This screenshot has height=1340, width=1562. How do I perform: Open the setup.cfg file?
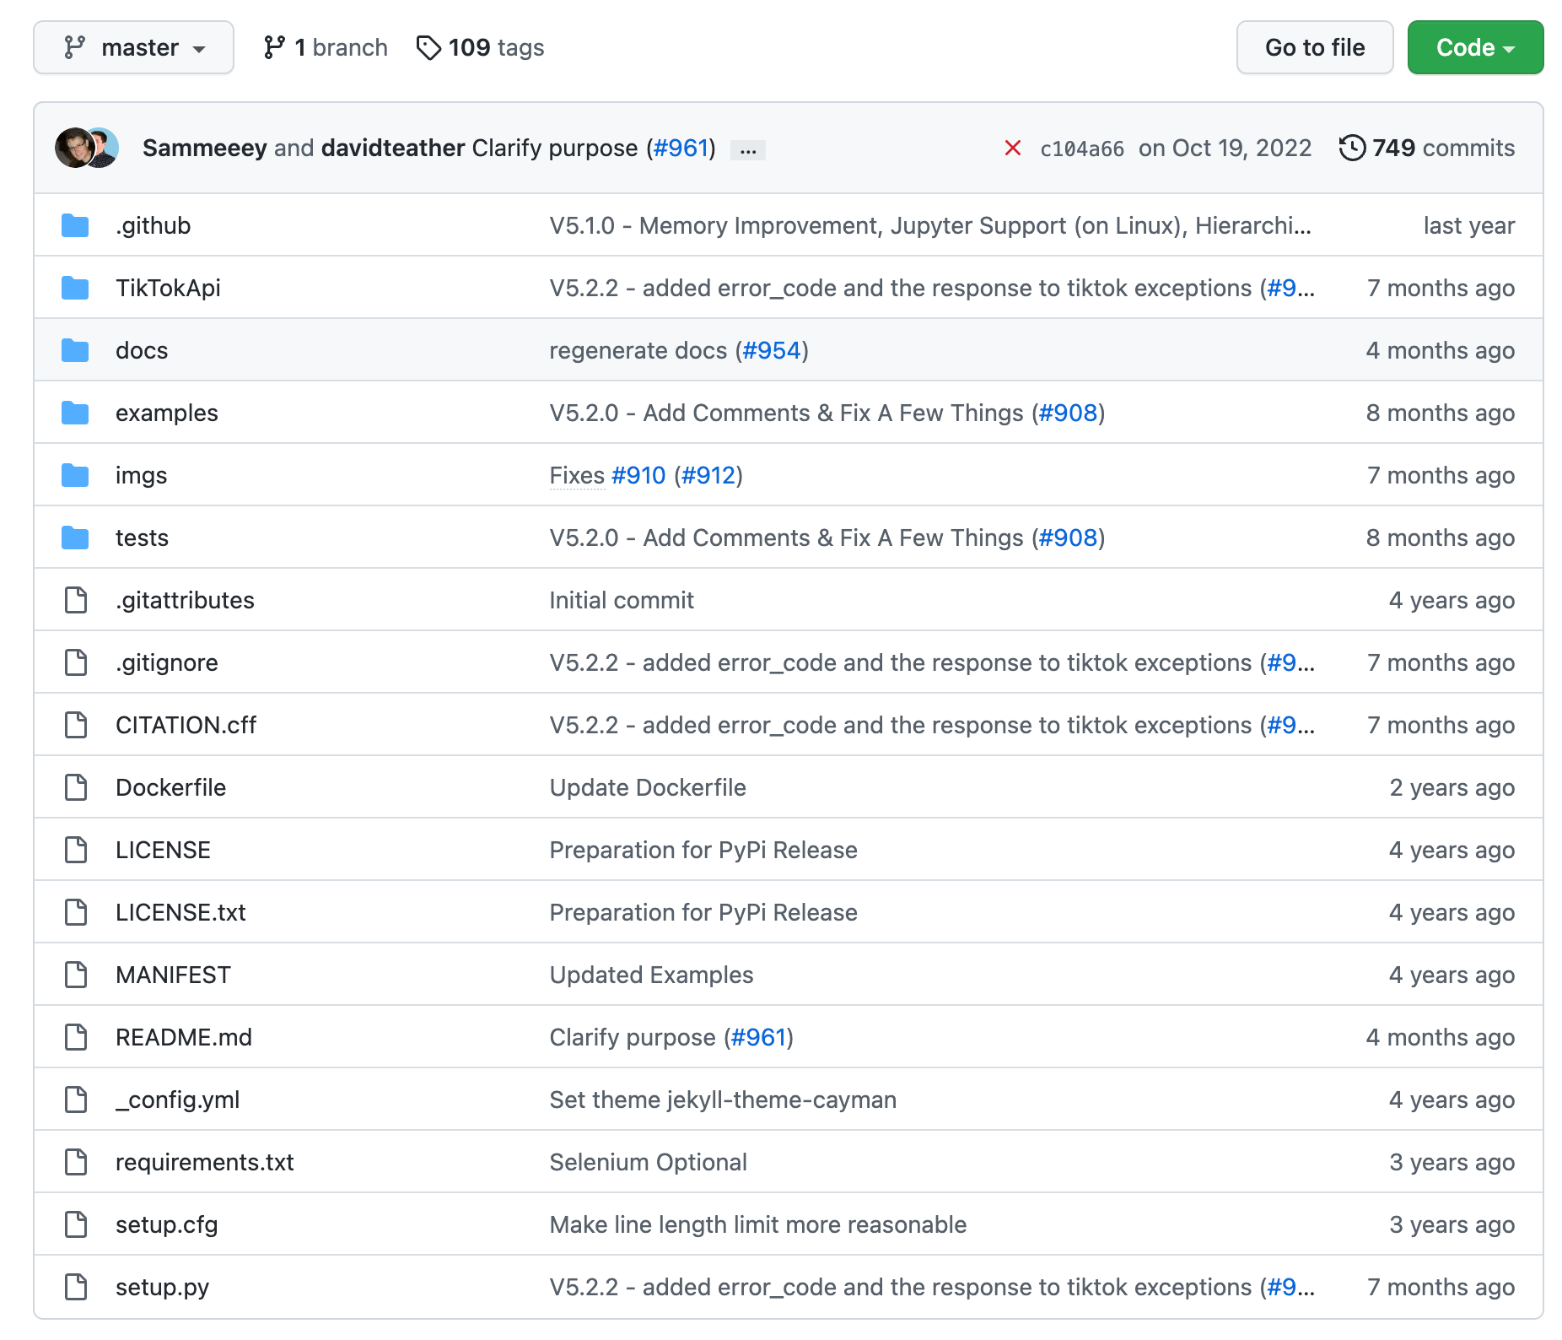[167, 1224]
